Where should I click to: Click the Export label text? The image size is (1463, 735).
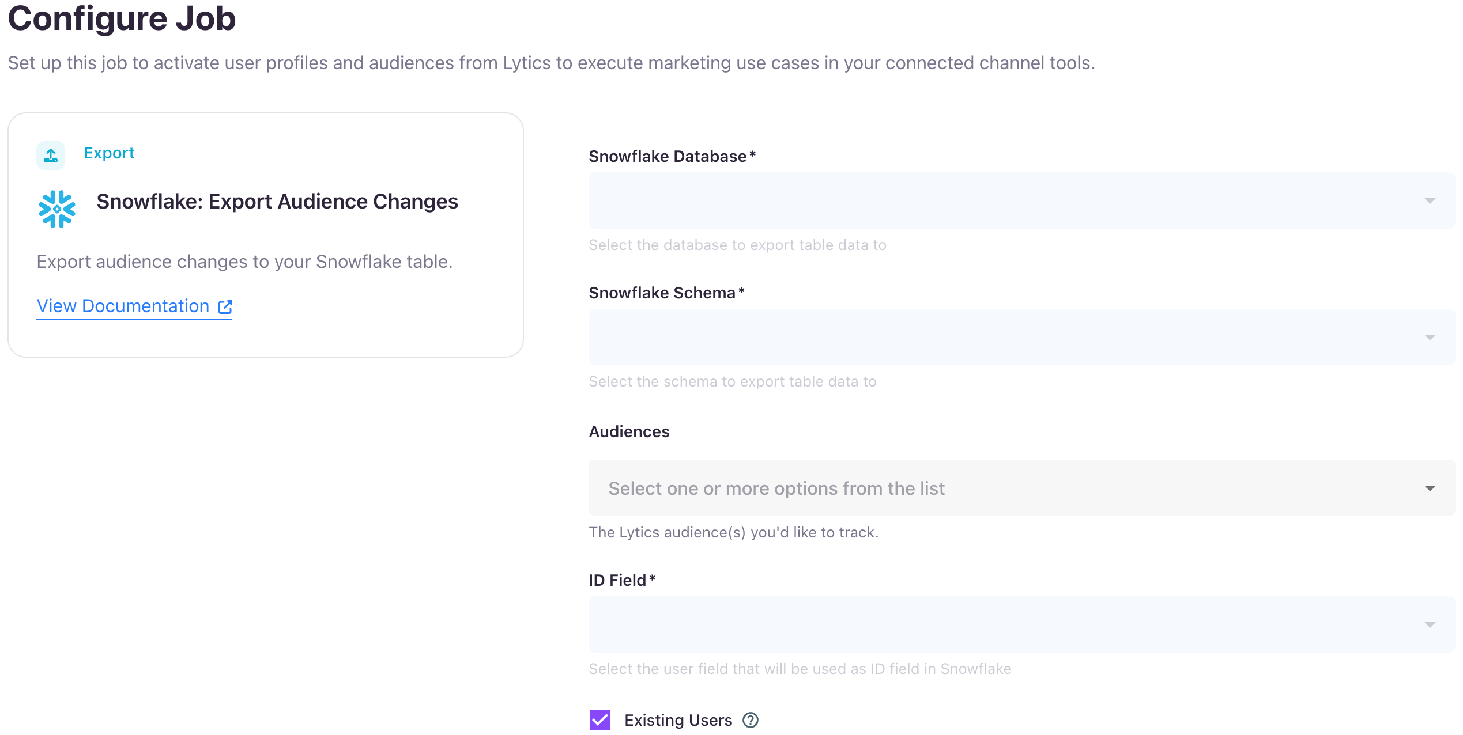point(109,153)
